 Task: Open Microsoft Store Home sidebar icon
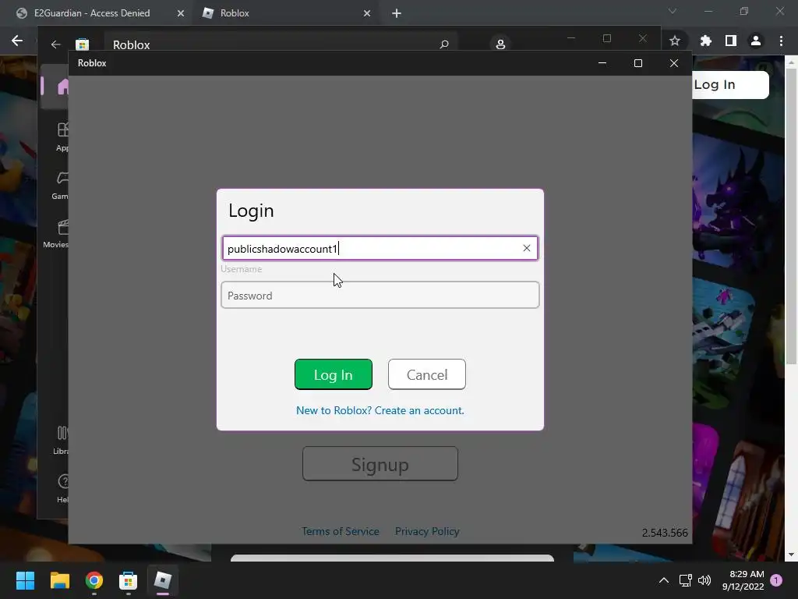(x=63, y=87)
